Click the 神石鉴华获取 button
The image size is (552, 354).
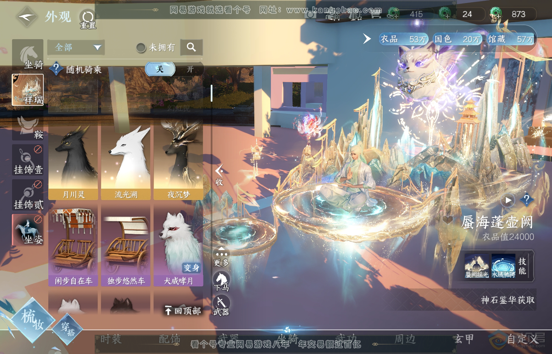(x=507, y=300)
